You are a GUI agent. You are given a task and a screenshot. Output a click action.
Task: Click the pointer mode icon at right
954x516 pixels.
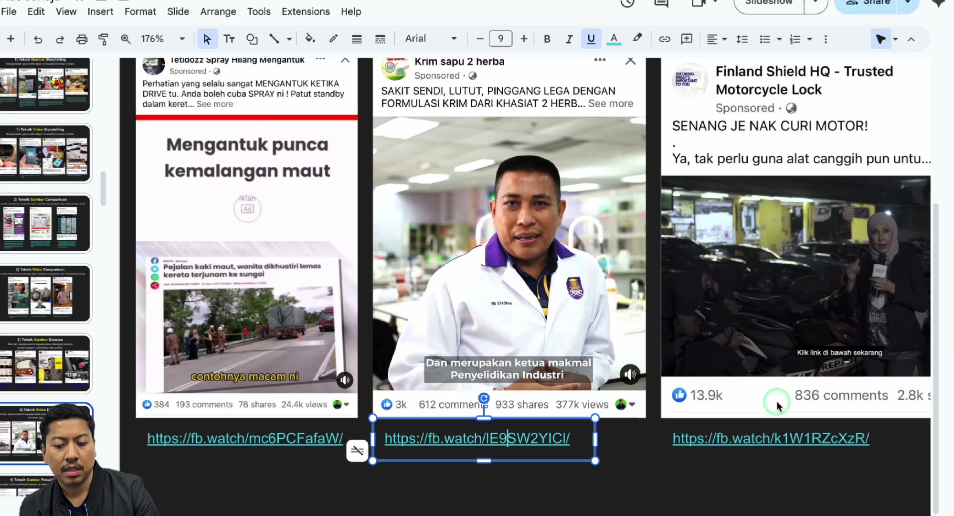(880, 39)
